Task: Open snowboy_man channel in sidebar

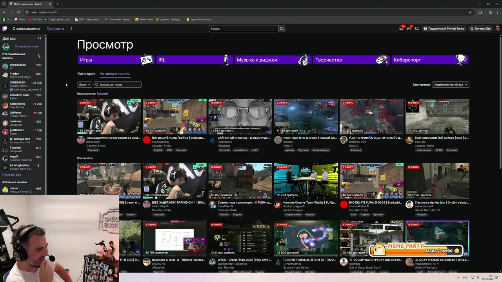Action: (x=23, y=96)
